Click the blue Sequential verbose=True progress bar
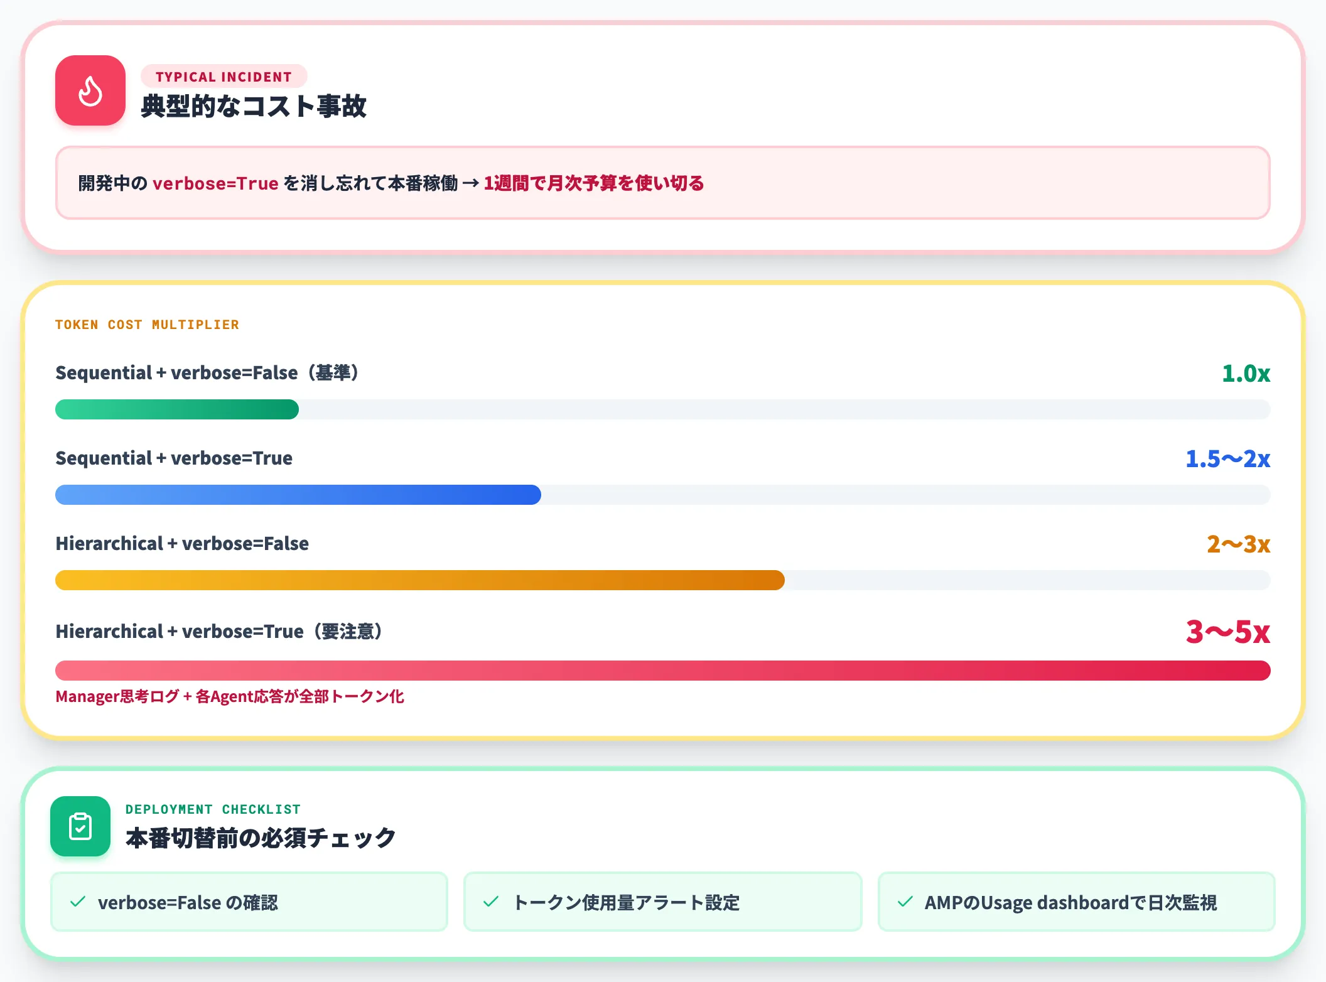The height and width of the screenshot is (982, 1326). (298, 495)
